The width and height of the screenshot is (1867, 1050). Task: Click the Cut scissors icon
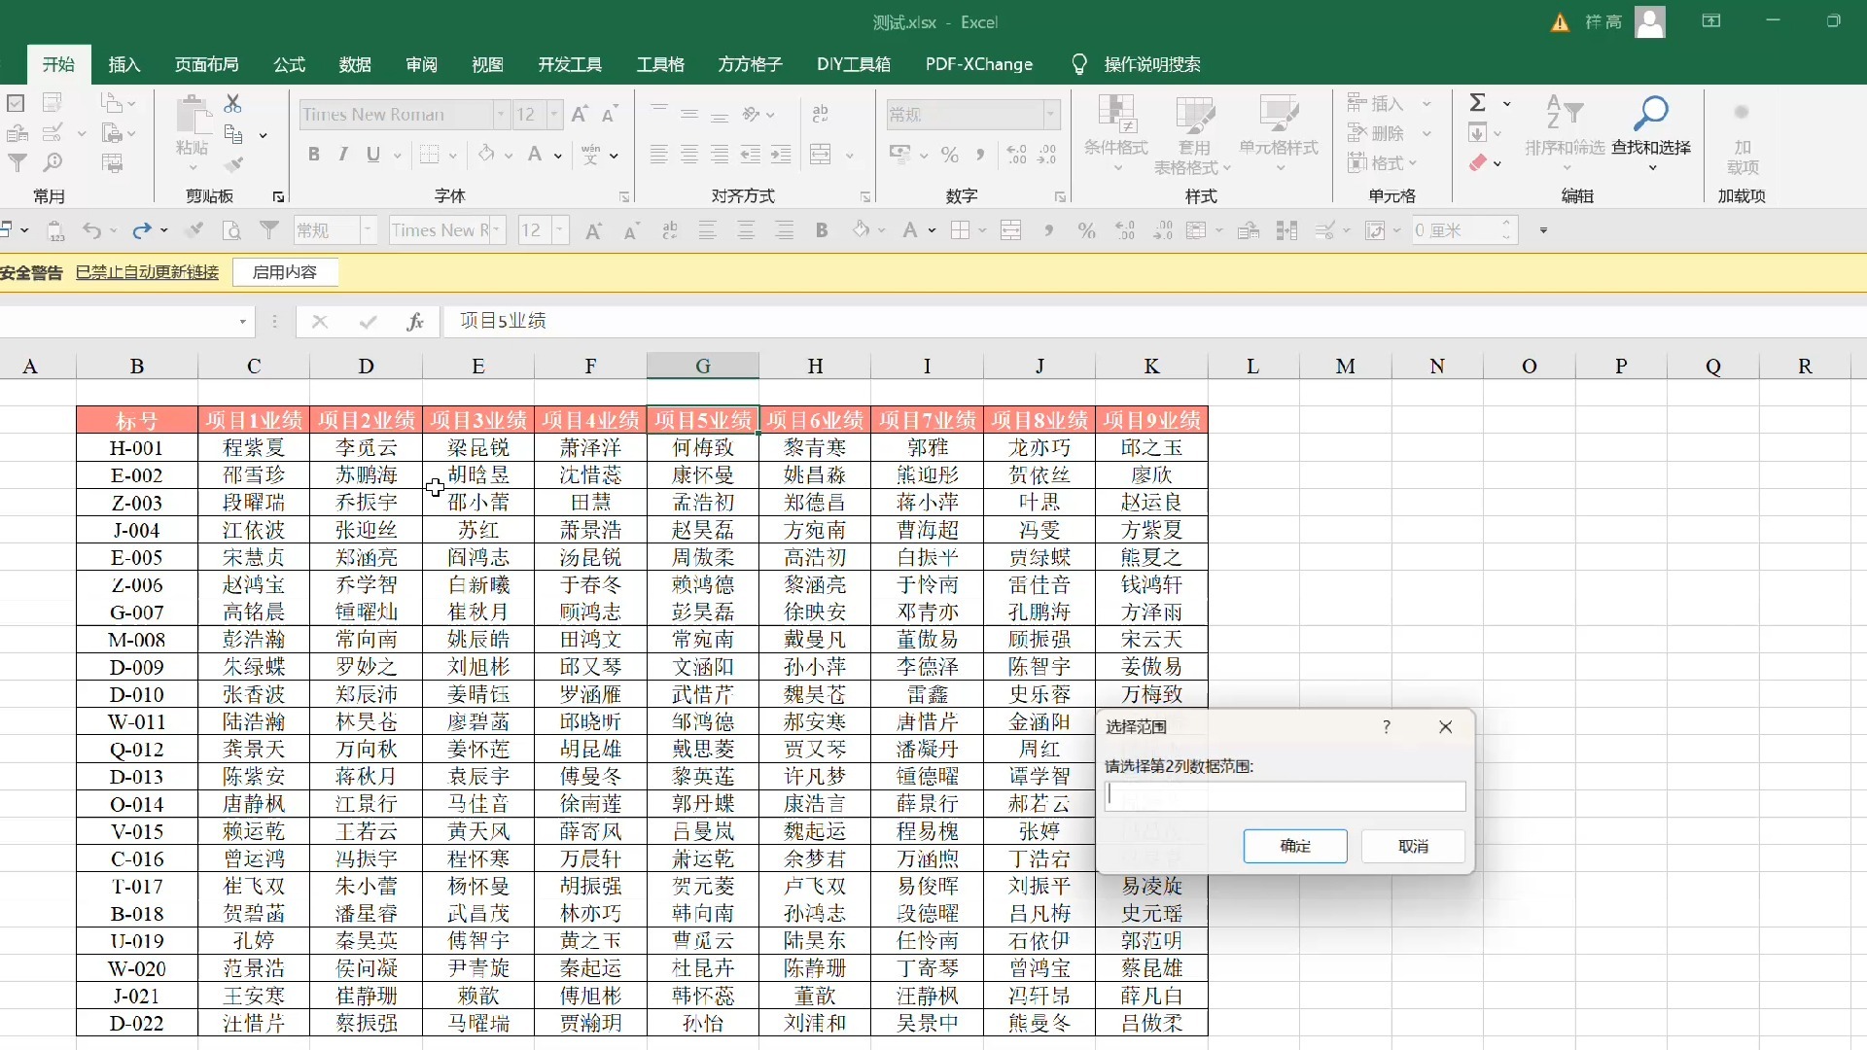pos(232,104)
